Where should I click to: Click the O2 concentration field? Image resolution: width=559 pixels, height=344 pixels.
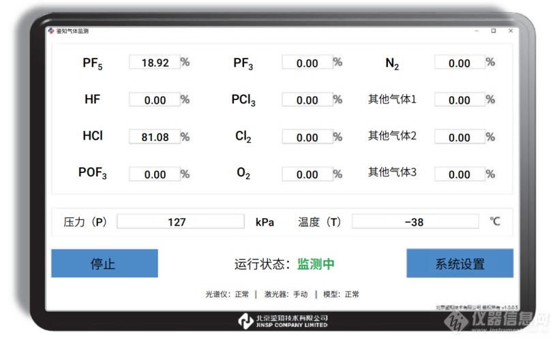coord(307,174)
